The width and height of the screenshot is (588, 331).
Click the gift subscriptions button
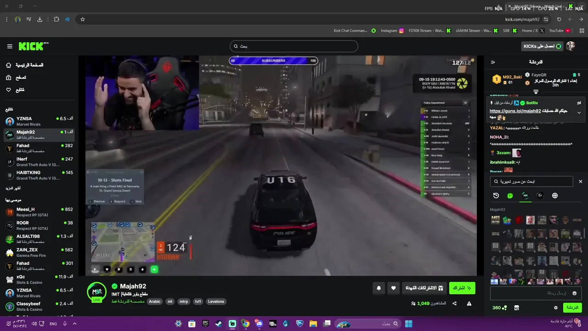pyautogui.click(x=424, y=288)
